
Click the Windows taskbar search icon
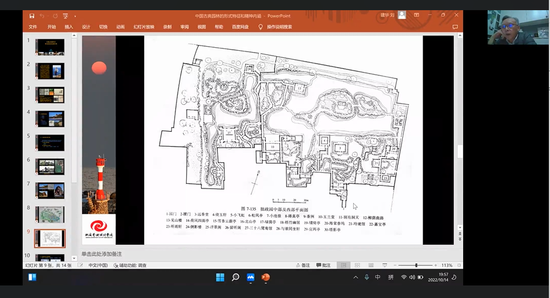pos(235,278)
